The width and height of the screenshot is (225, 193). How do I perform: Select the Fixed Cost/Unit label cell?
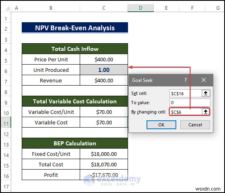pyautogui.click(x=51, y=154)
